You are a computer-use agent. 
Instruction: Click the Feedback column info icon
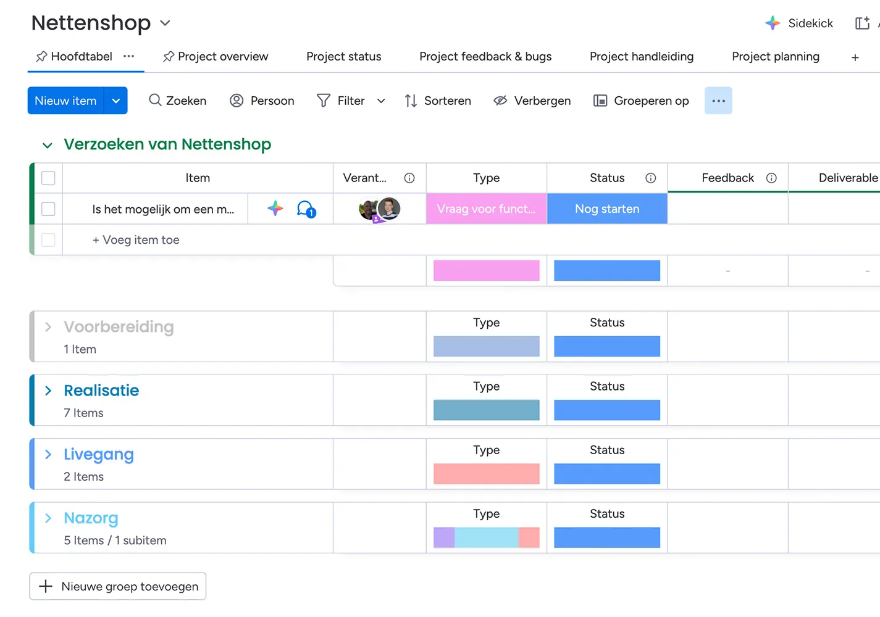coord(771,178)
